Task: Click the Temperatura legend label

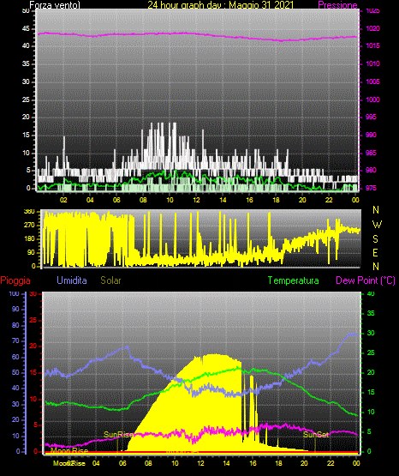Action: 294,280
